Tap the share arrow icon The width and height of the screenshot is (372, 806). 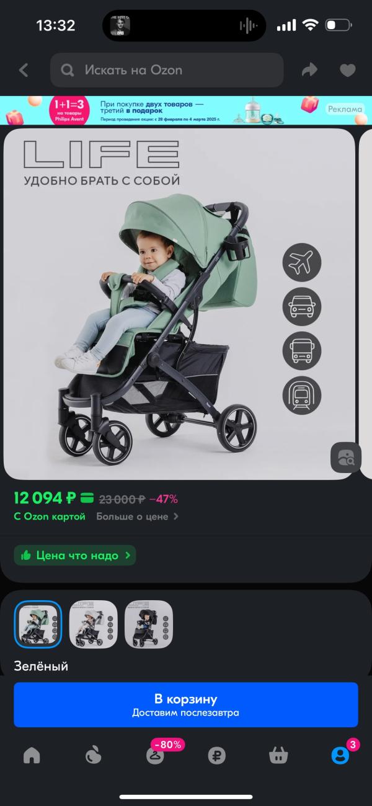[x=309, y=70]
